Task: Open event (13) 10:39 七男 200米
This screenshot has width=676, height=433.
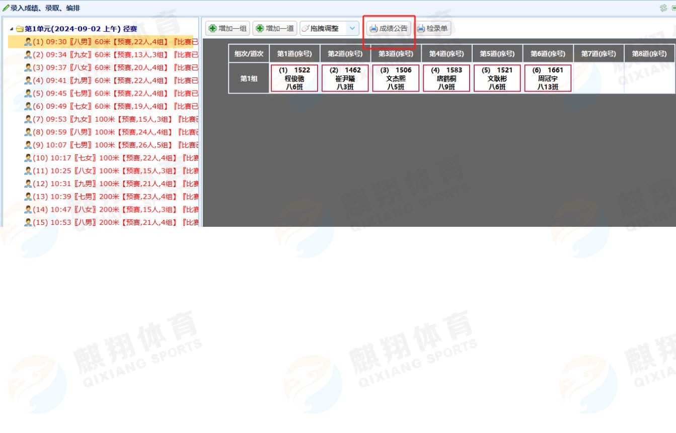Action: pyautogui.click(x=111, y=197)
